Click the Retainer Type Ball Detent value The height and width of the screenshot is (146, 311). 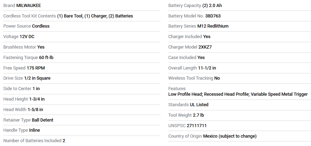click(42, 120)
